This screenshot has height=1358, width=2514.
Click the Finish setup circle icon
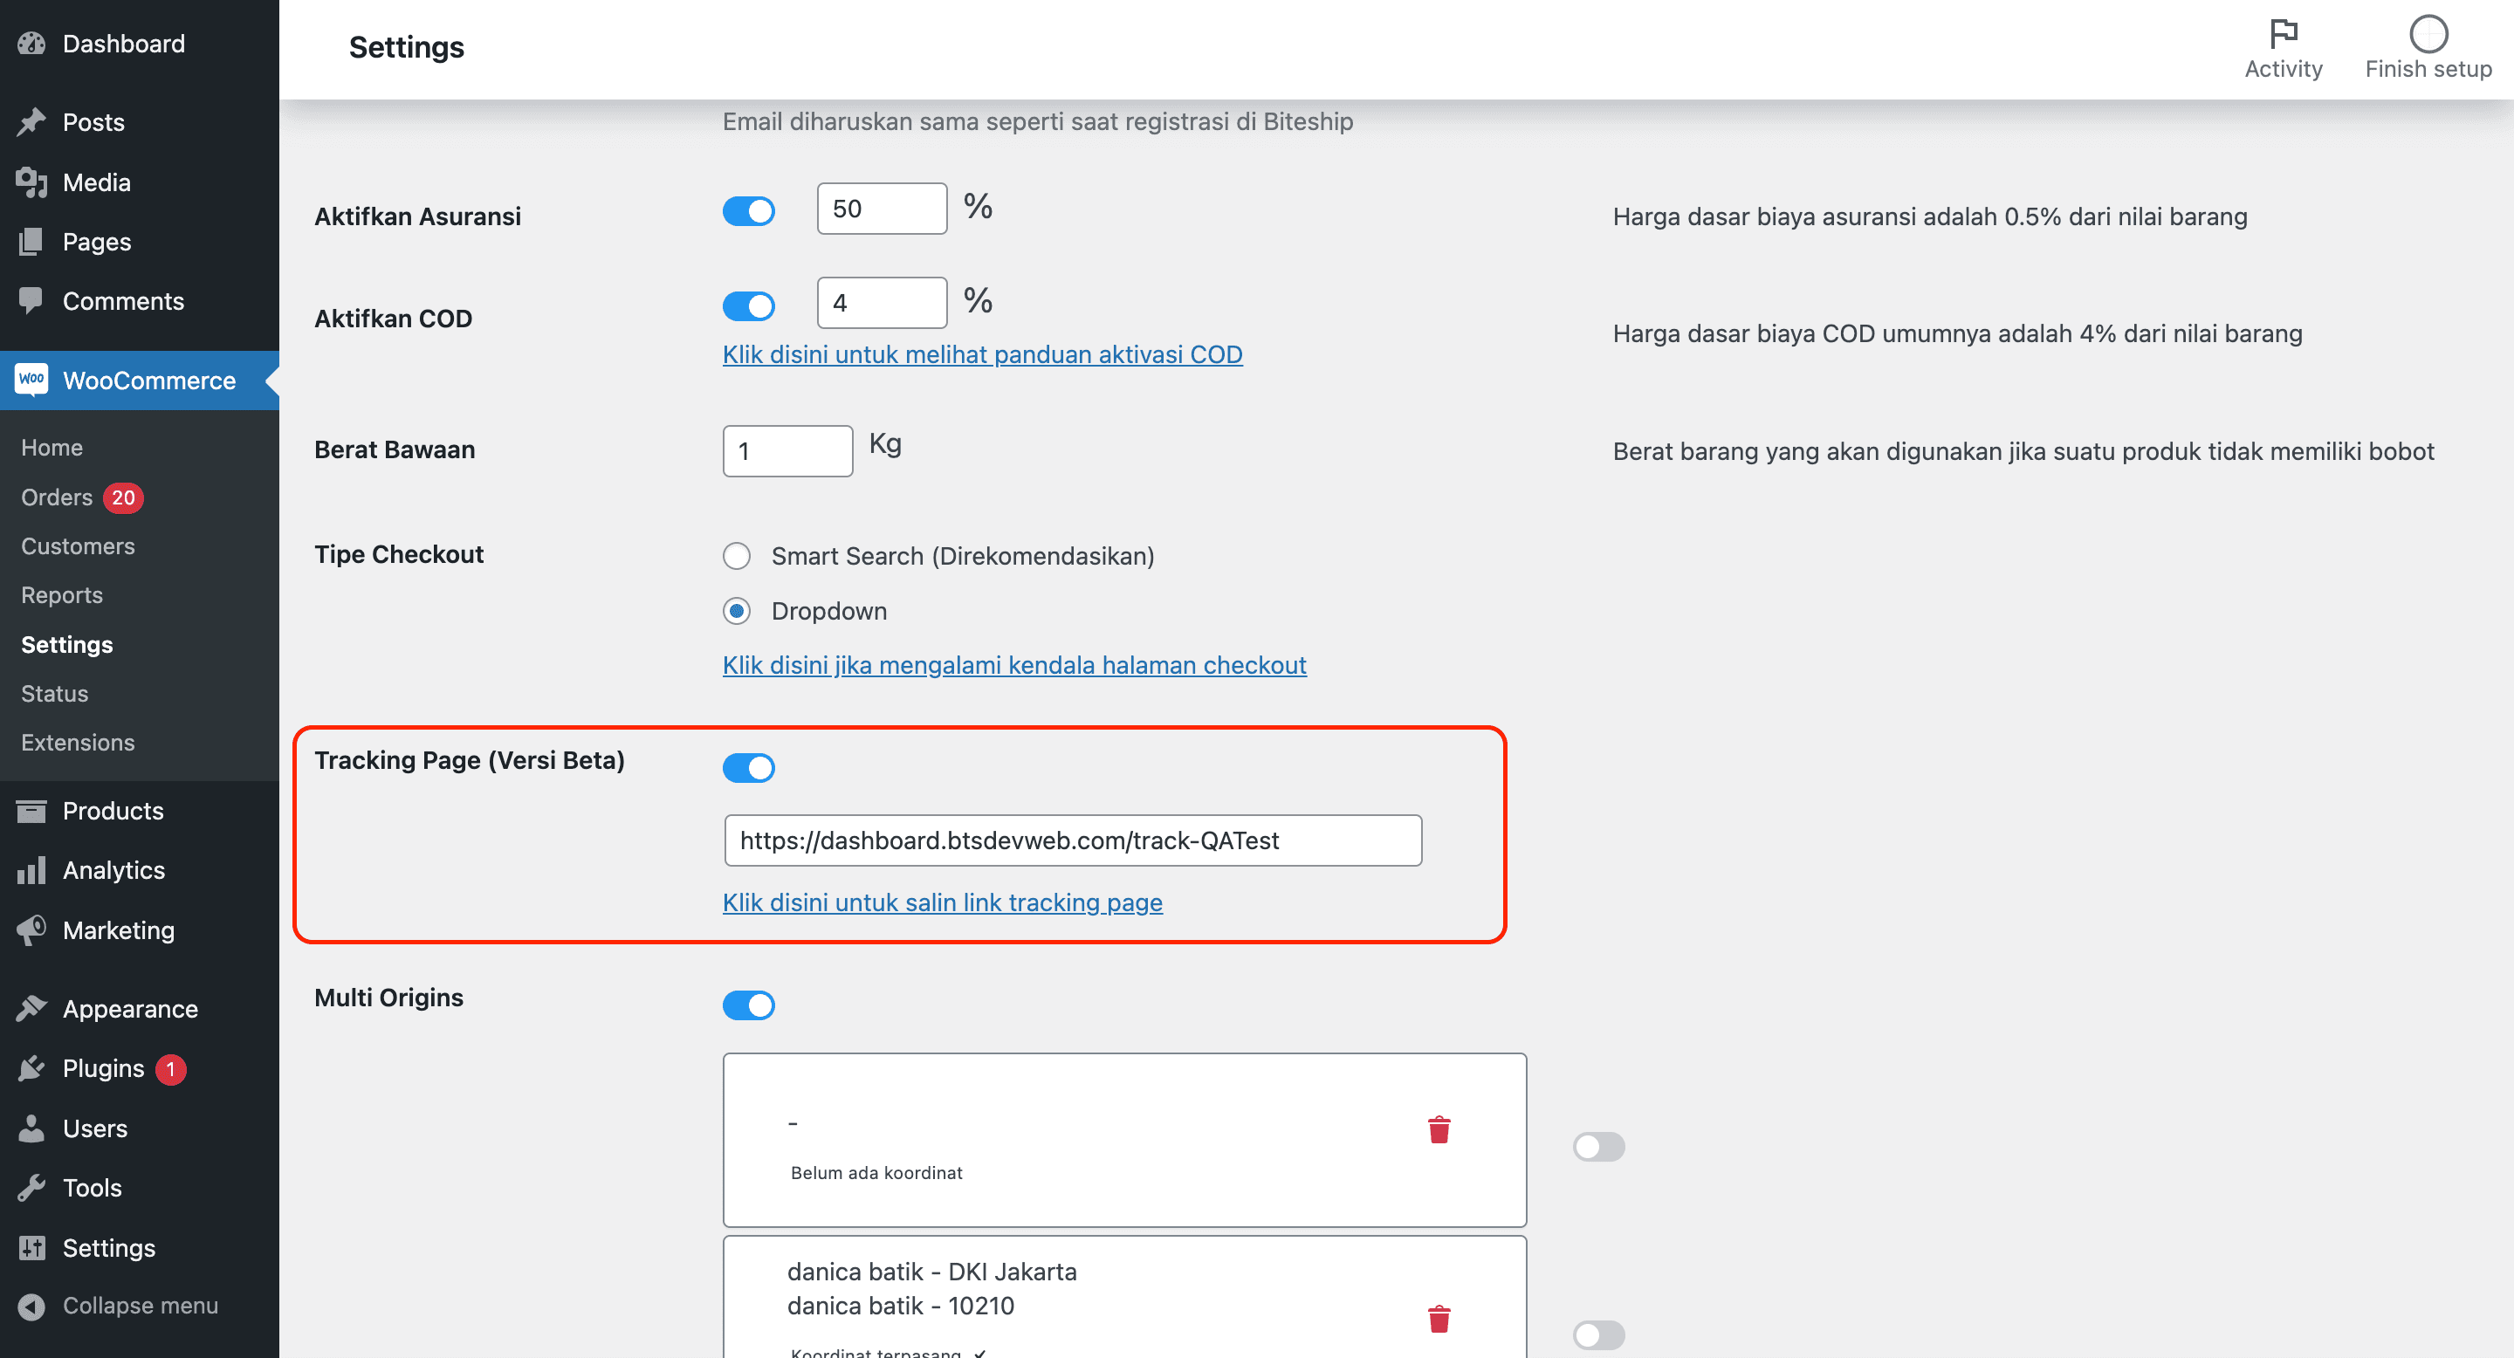point(2428,34)
